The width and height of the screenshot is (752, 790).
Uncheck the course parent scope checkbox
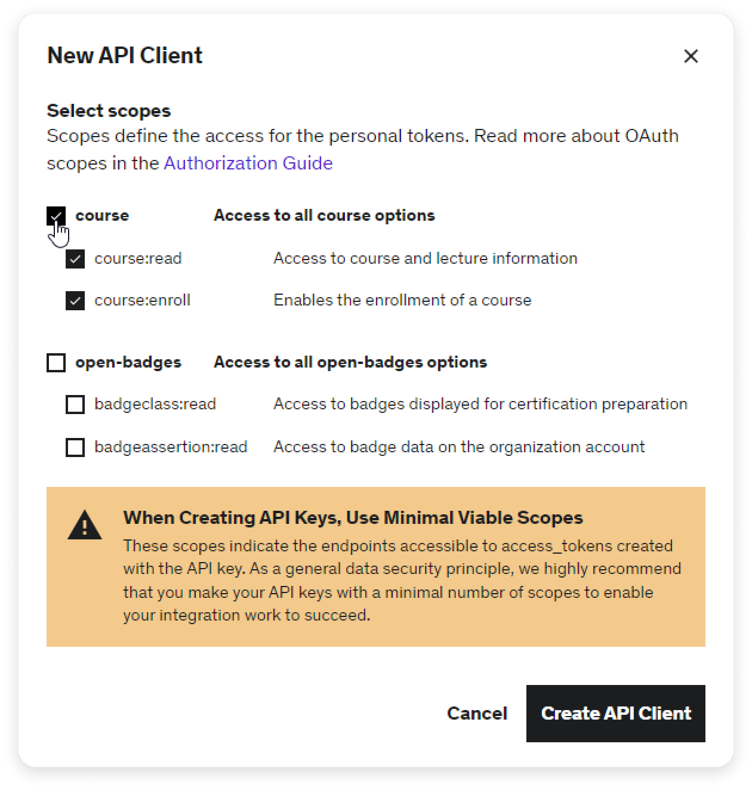pyautogui.click(x=56, y=215)
